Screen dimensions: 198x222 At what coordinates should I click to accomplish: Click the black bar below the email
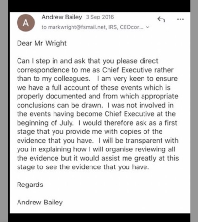click(99, 218)
